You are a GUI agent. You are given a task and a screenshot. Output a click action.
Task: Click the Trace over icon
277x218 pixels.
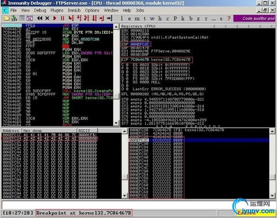pos(94,18)
